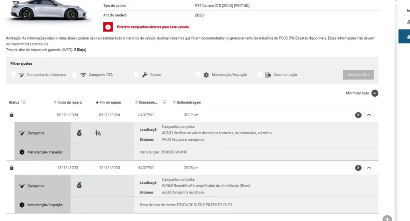Collapse the 12/12/2023 repair entry
Viewport: 410px width, 221px height.
click(369, 168)
